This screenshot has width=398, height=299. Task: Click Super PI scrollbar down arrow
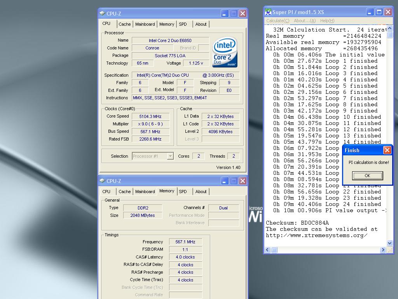[389, 243]
